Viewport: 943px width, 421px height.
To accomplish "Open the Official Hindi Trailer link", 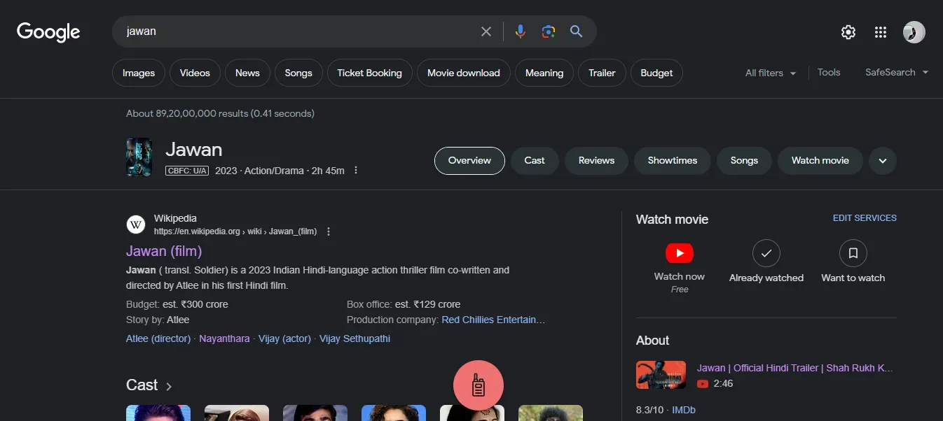I will 795,368.
